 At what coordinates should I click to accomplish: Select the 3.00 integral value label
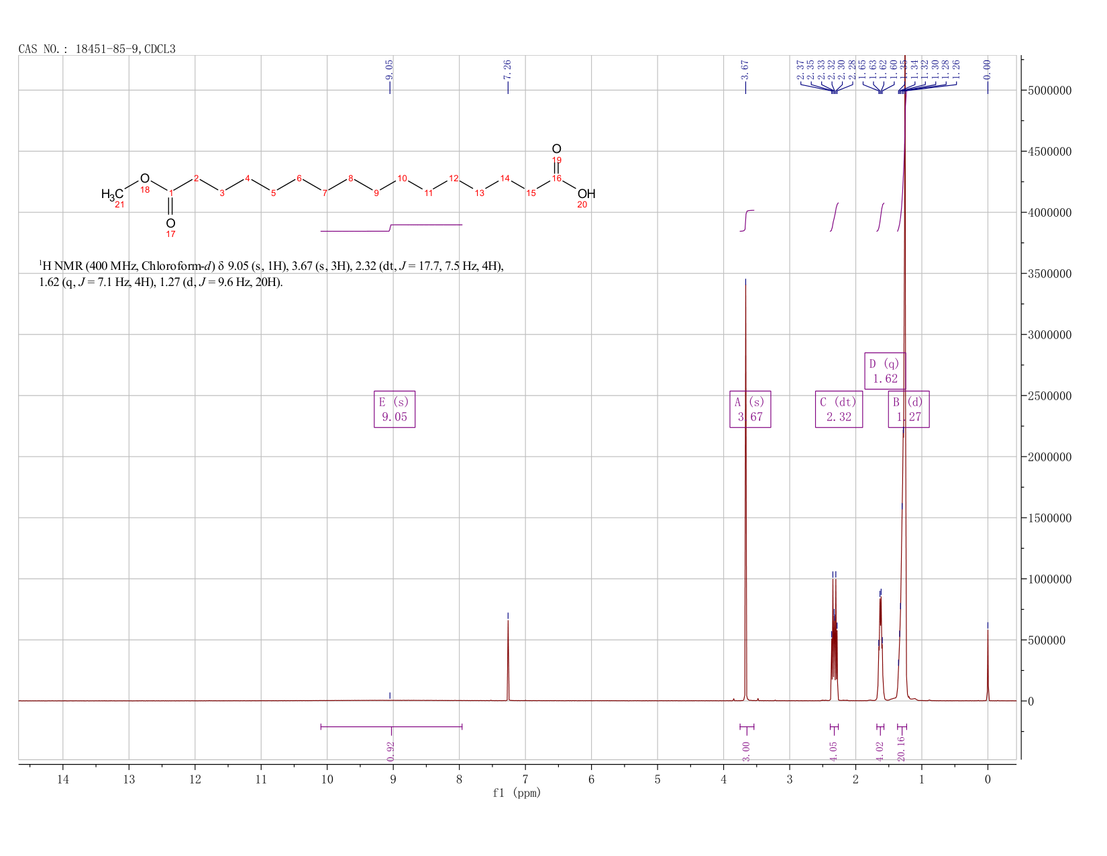pyautogui.click(x=746, y=751)
